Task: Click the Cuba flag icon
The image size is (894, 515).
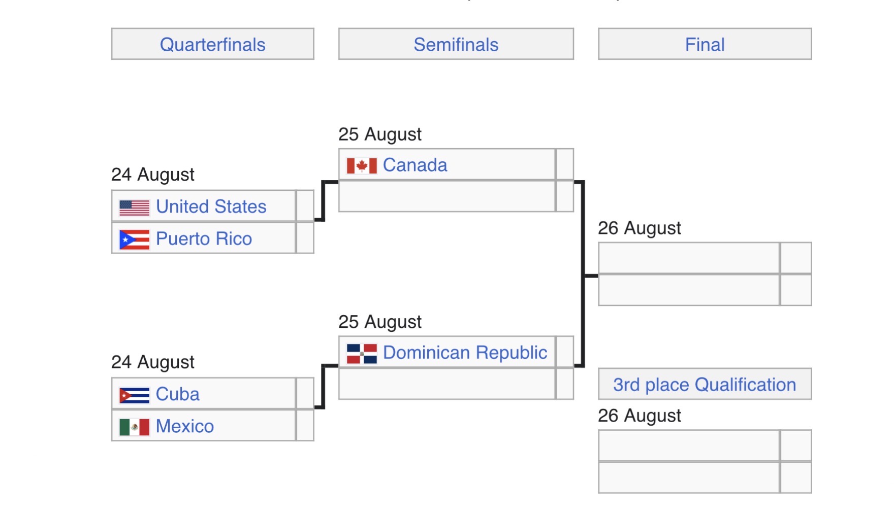Action: pos(135,395)
